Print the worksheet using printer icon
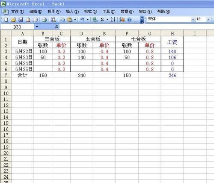The image size is (214, 183). [44, 19]
